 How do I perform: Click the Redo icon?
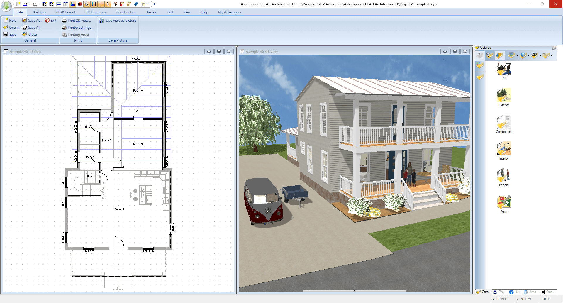[x=35, y=4]
